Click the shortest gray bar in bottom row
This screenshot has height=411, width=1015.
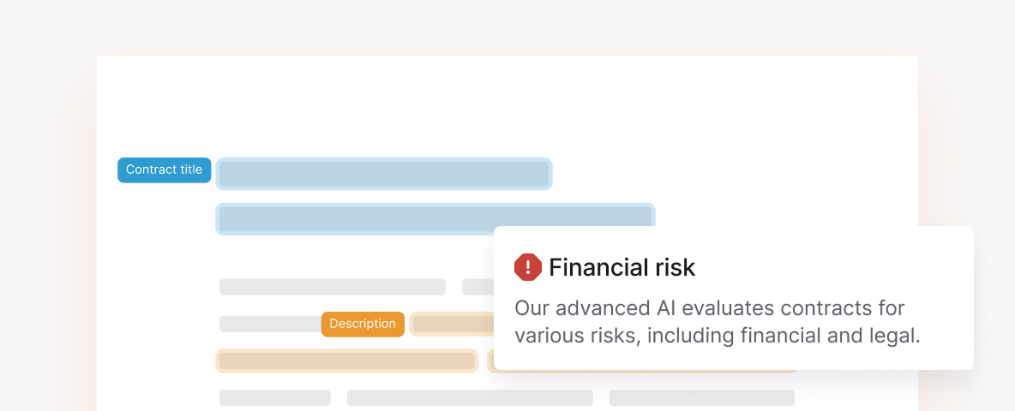(274, 397)
